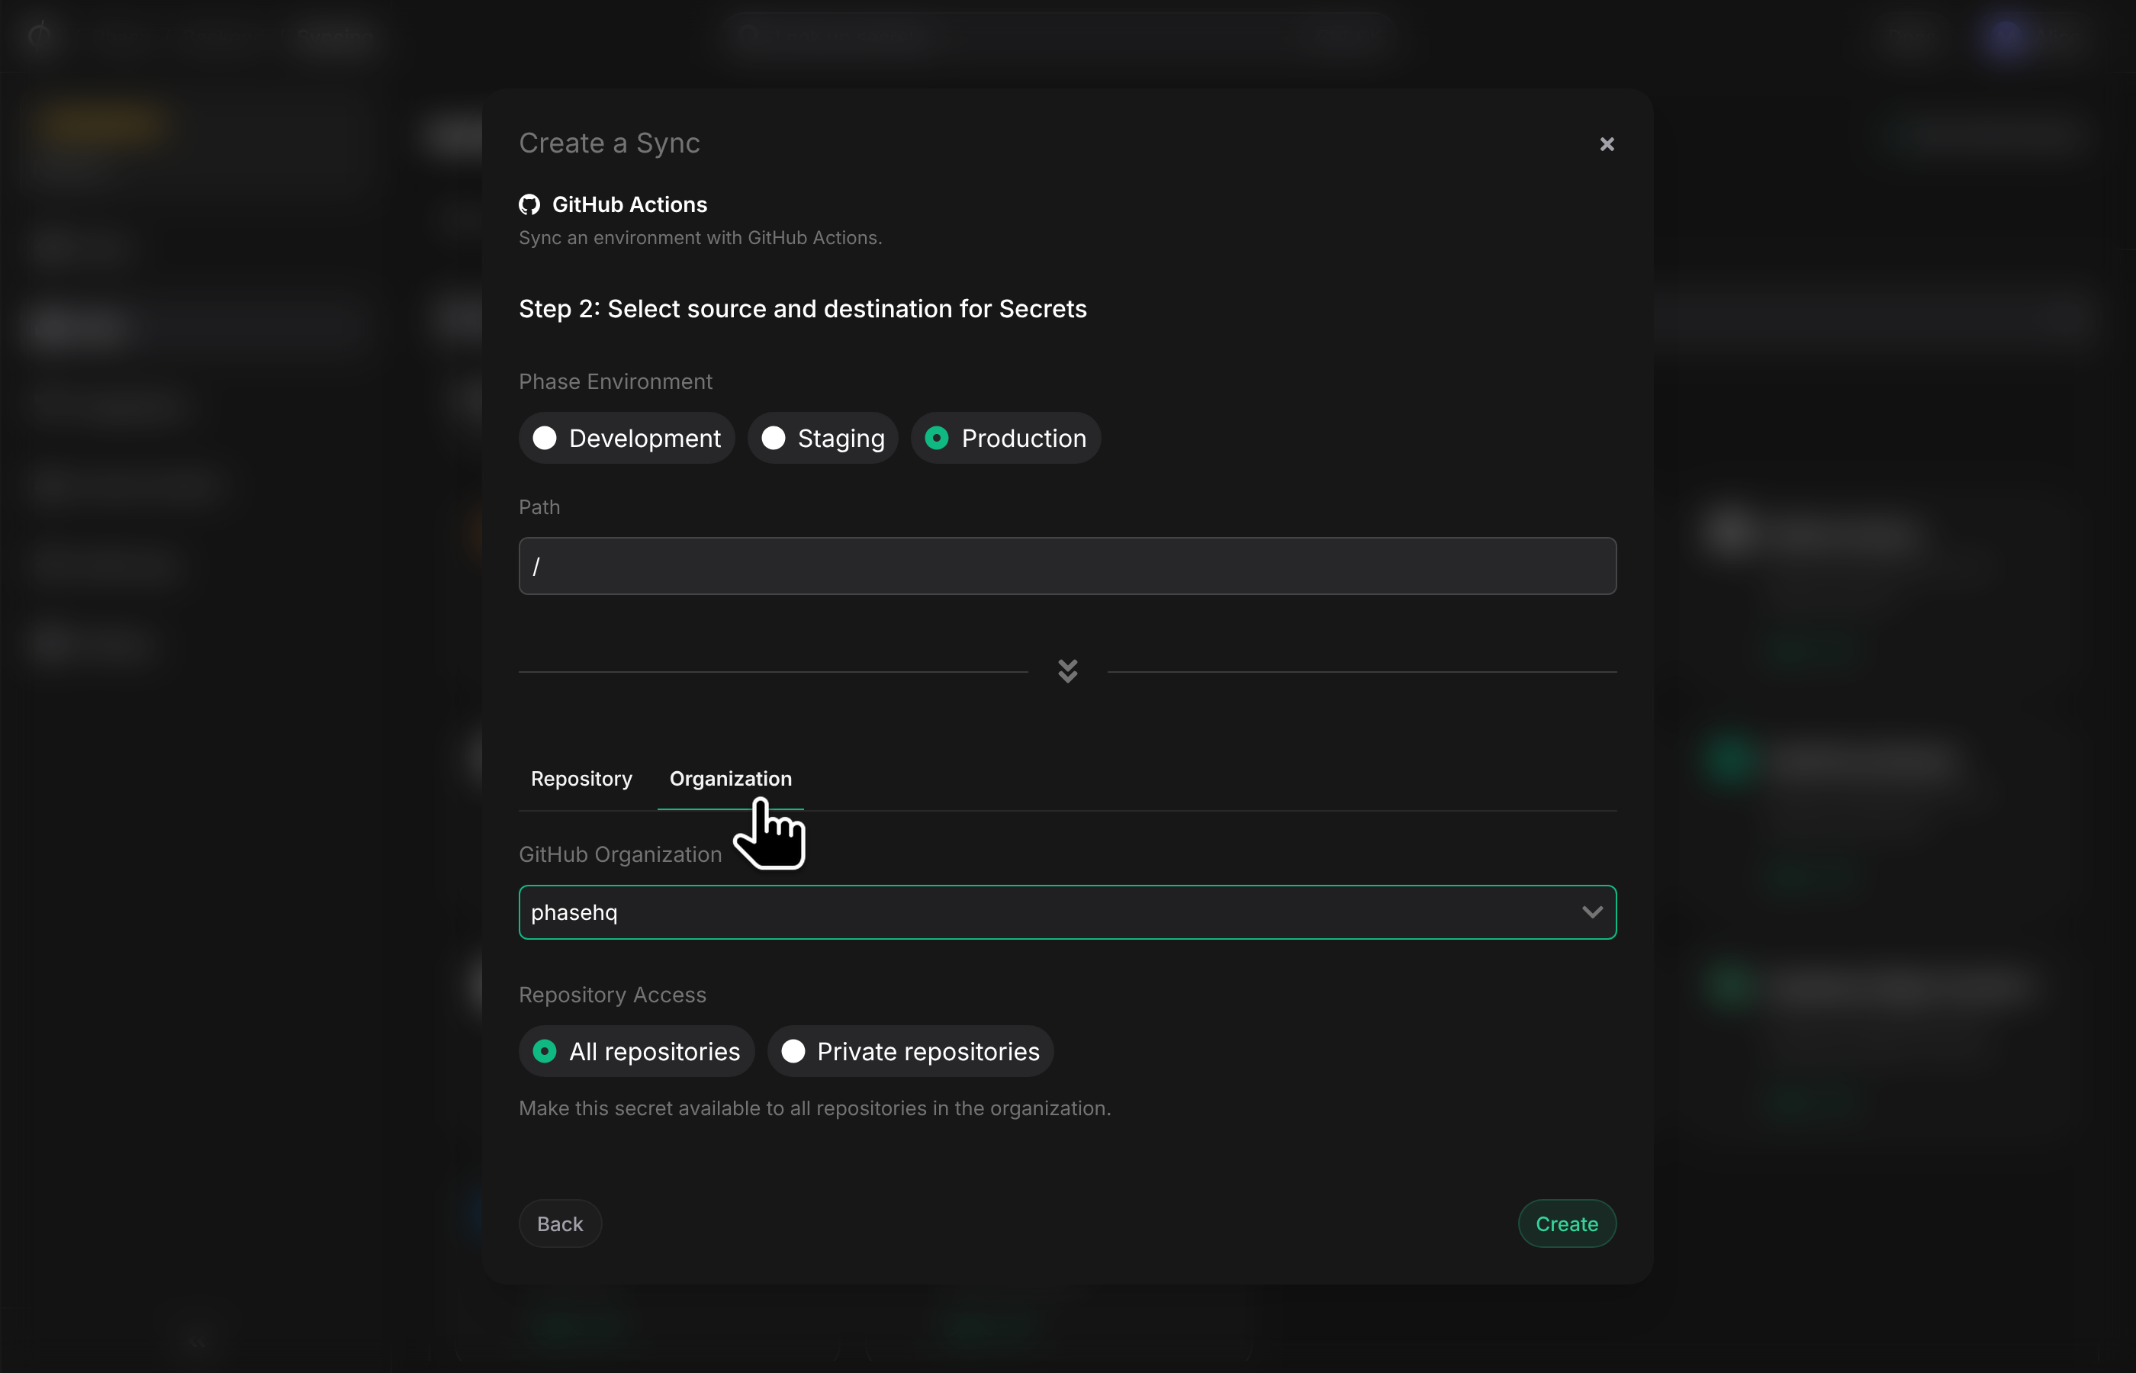Click 'Sync an environment with GitHub Actions' text
2136x1373 pixels.
[x=700, y=238]
